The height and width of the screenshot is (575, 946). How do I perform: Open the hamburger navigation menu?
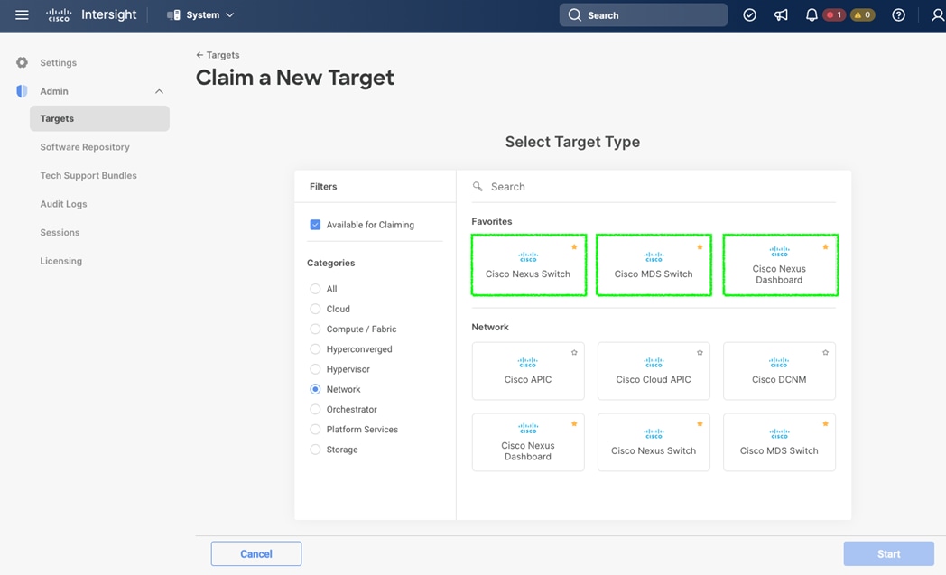[22, 15]
